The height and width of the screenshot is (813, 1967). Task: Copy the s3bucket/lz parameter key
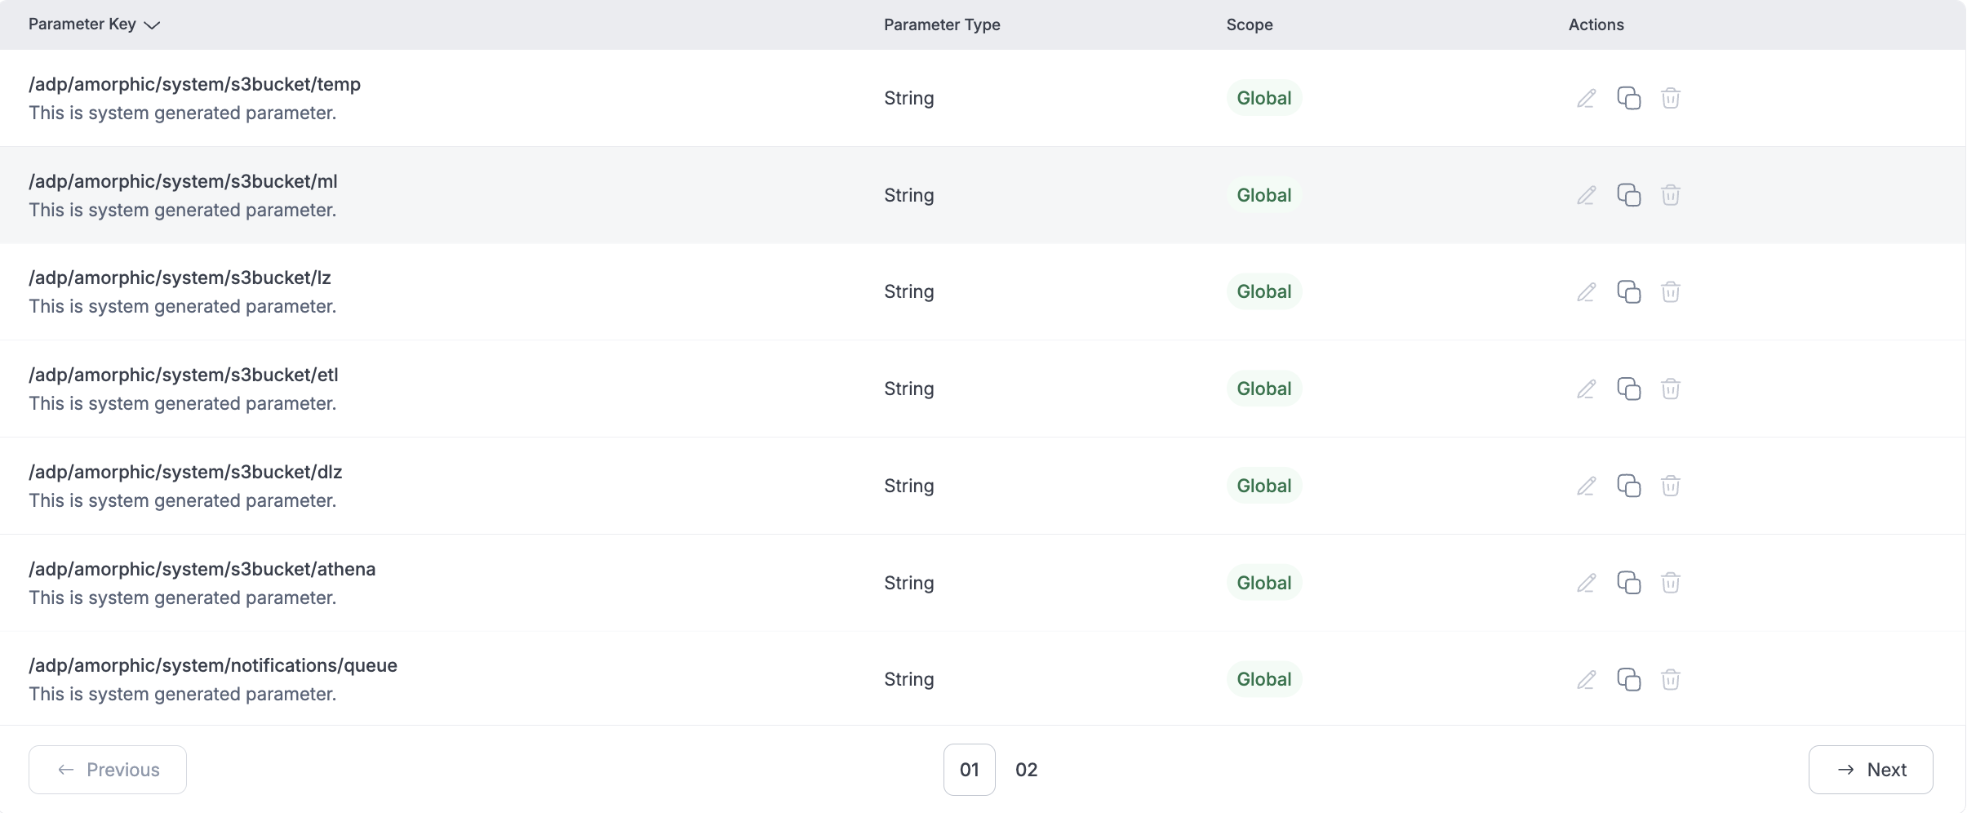pyautogui.click(x=1628, y=291)
